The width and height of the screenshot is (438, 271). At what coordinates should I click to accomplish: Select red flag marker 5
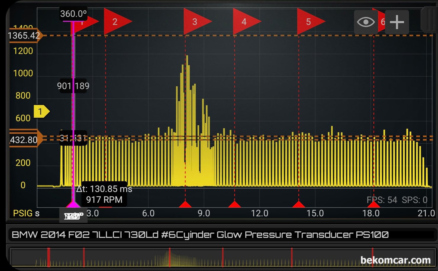click(x=311, y=21)
